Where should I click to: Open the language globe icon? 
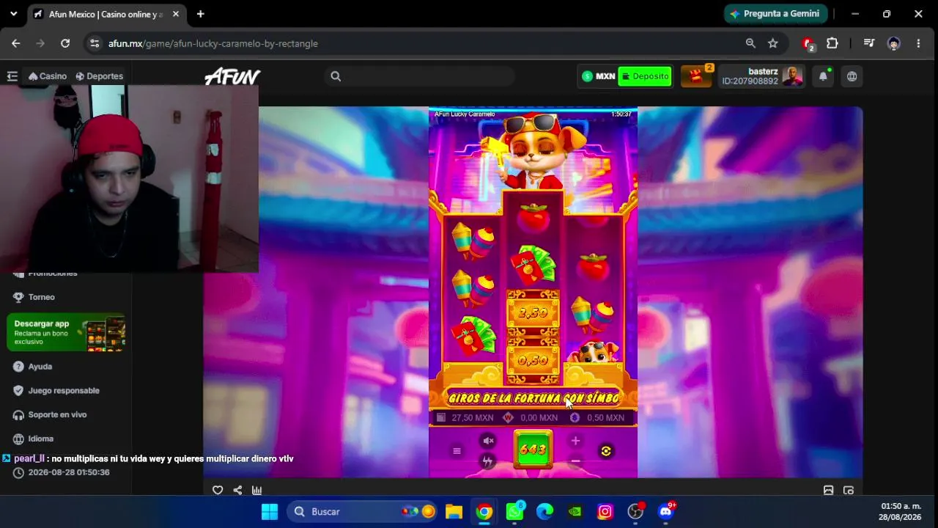pos(852,76)
